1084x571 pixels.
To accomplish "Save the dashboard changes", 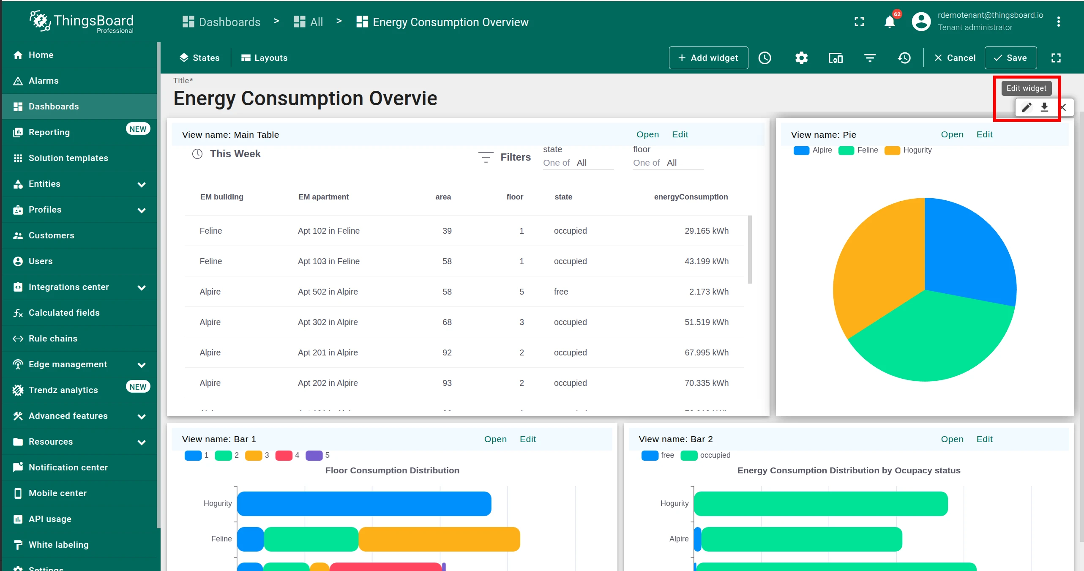I will click(x=1010, y=58).
